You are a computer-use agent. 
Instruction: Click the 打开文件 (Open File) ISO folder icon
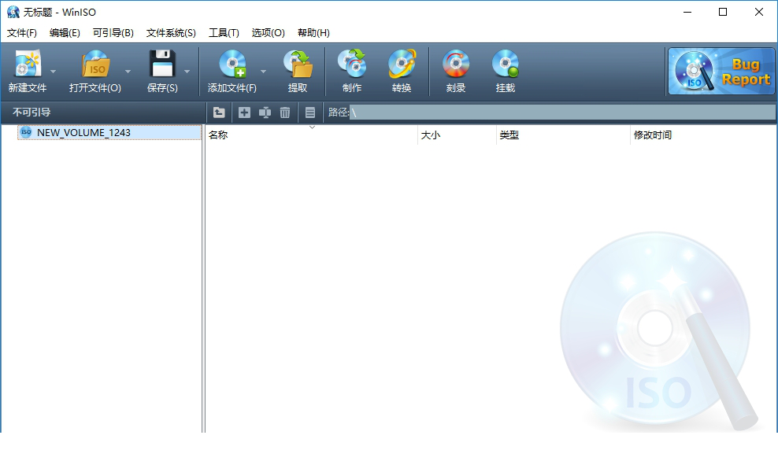click(95, 65)
